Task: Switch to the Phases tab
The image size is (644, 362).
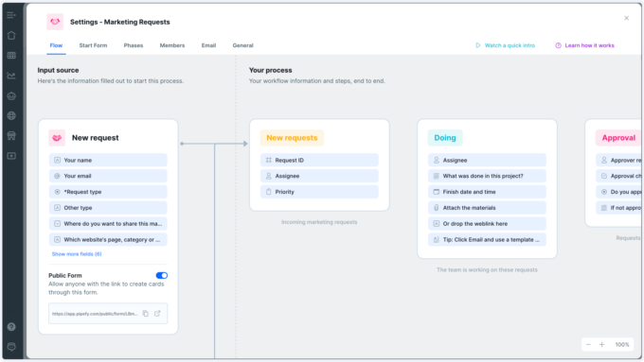Action: (x=134, y=45)
